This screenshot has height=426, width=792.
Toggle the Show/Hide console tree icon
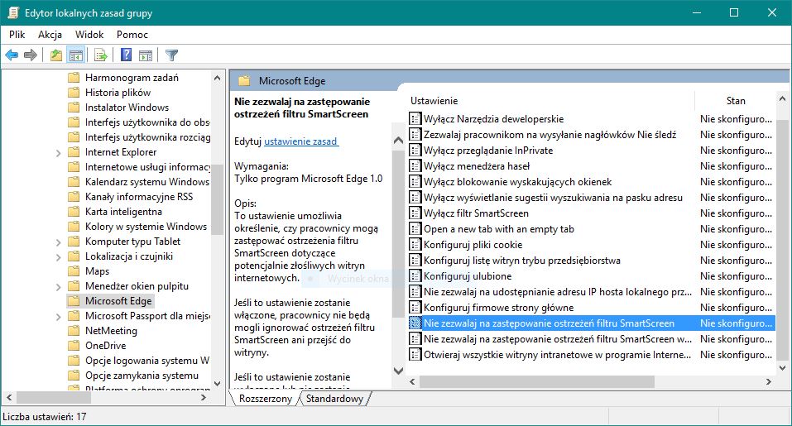[76, 55]
